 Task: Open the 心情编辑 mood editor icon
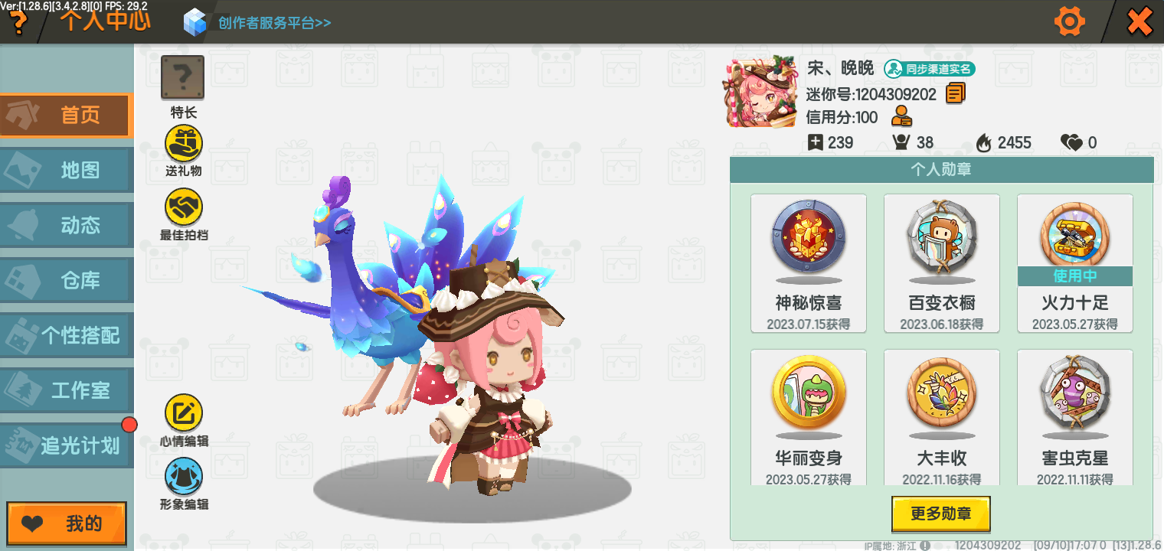tap(184, 413)
